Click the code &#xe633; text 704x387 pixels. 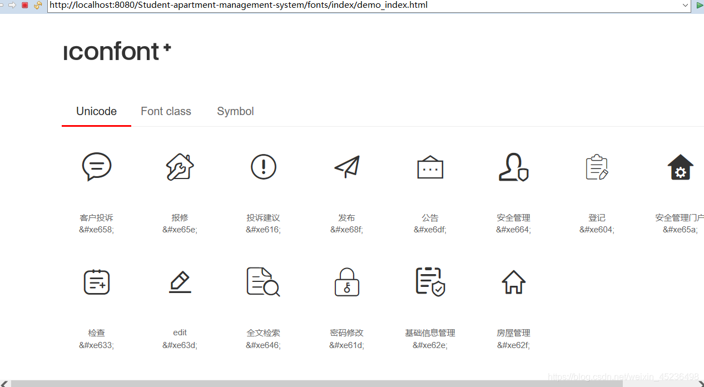pos(97,345)
